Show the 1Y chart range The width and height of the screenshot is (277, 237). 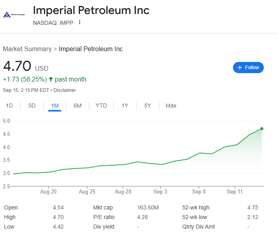(x=125, y=106)
